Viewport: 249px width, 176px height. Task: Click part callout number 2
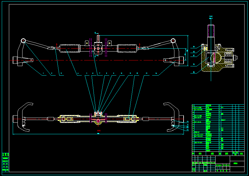52,73
